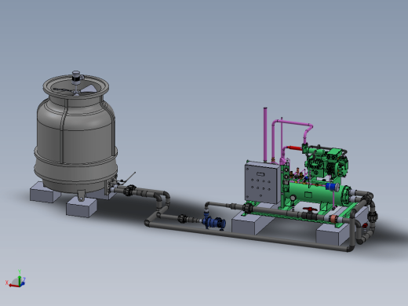Select the tall vertical pink pipe

tap(265, 134)
